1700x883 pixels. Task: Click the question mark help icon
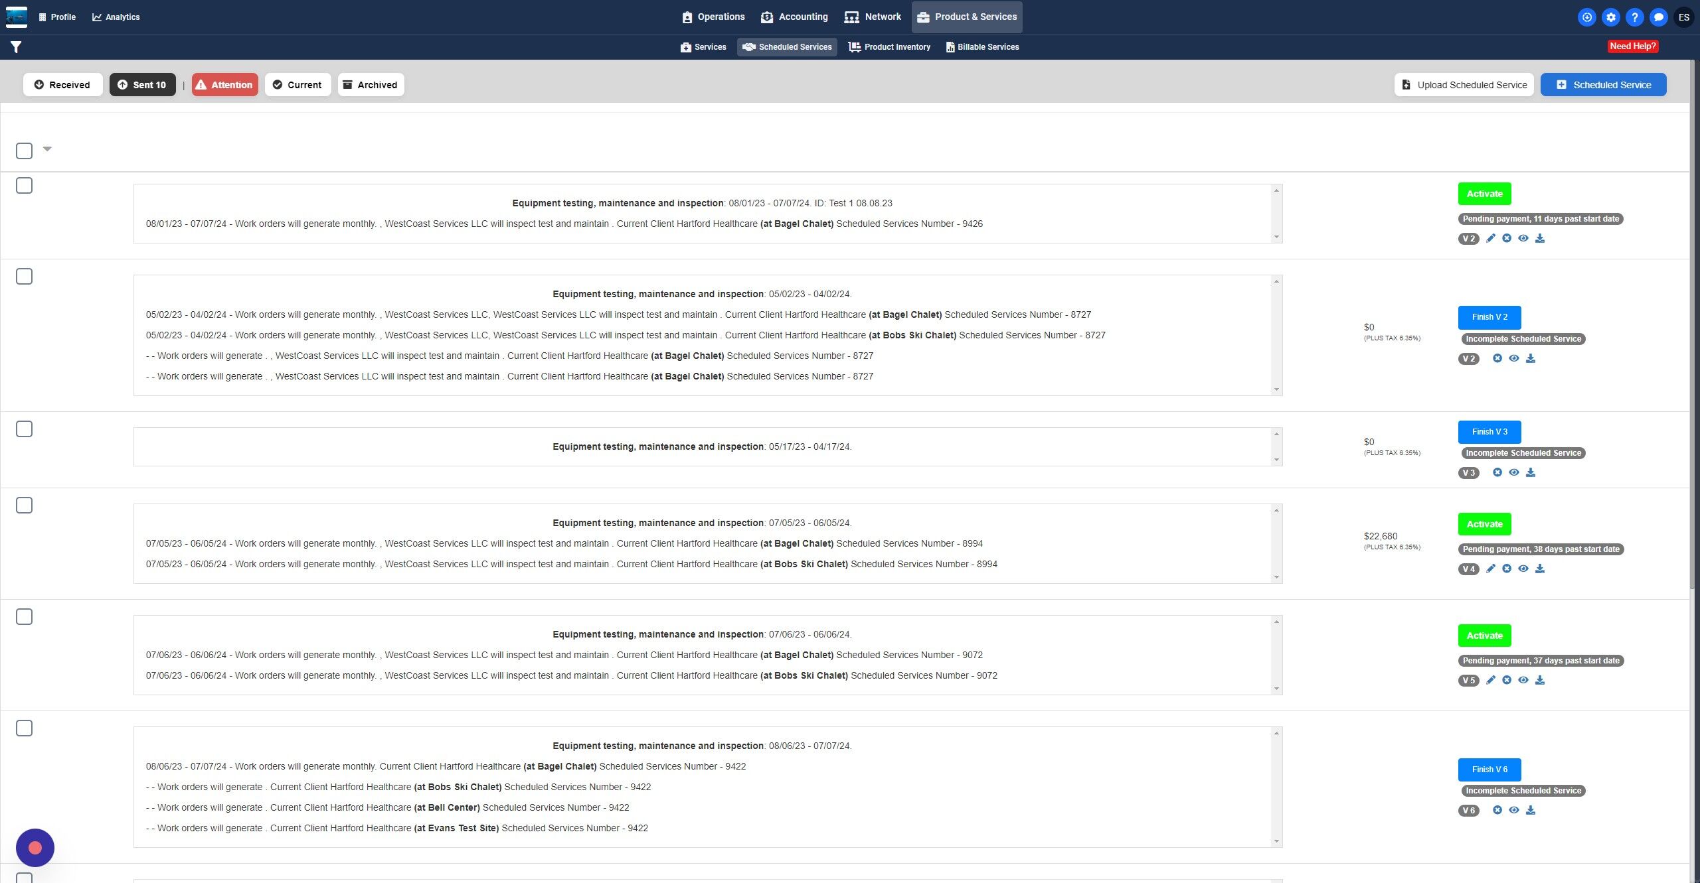point(1634,17)
